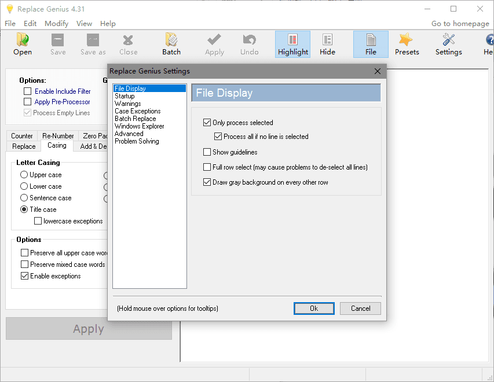494x382 pixels.
Task: Select Startup settings category
Action: click(x=149, y=96)
